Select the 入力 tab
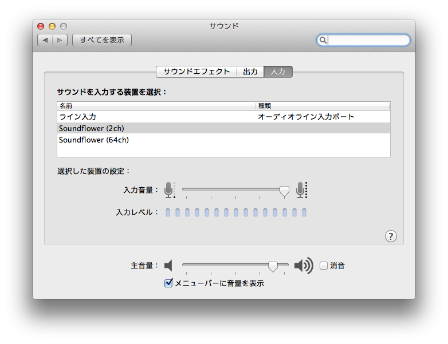The image size is (448, 344). pyautogui.click(x=278, y=72)
